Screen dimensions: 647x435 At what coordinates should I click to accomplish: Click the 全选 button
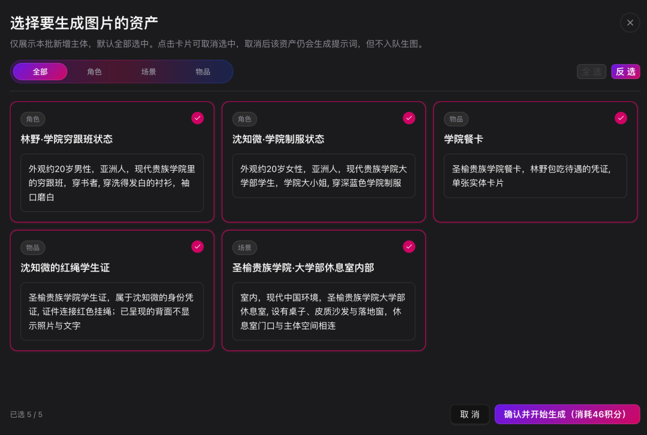point(591,72)
